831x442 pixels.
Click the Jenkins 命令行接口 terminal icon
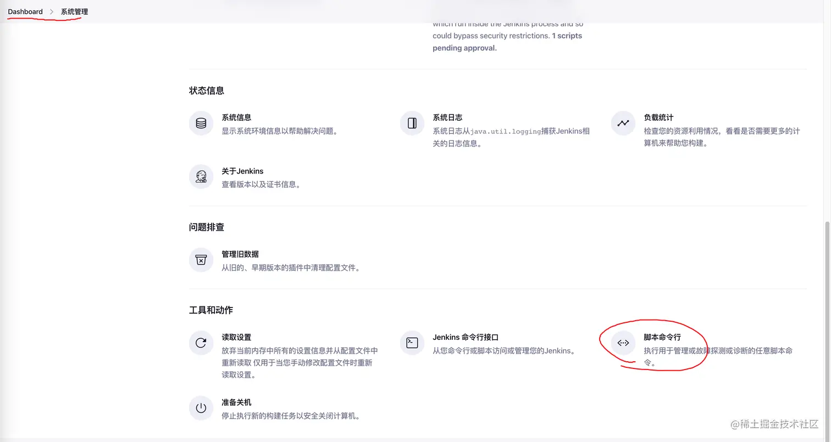[x=412, y=343]
